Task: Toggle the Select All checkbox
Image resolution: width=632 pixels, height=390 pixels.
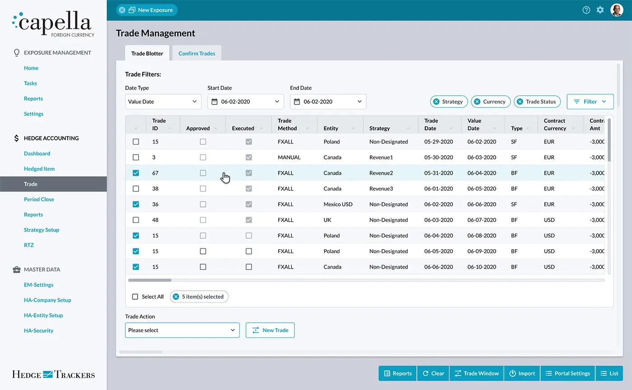Action: pyautogui.click(x=135, y=297)
